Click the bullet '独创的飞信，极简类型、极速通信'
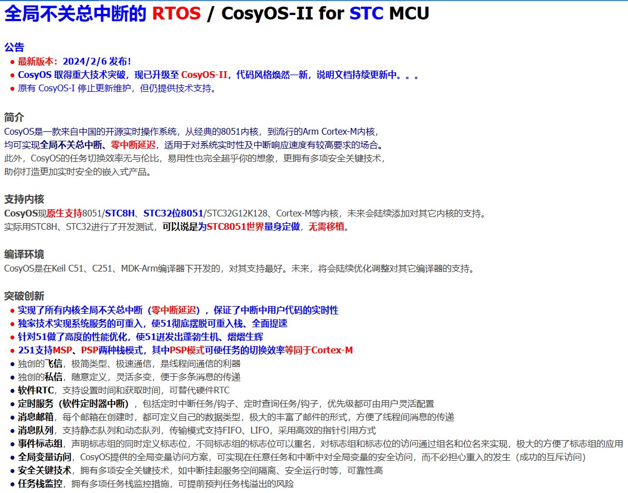 click(129, 363)
